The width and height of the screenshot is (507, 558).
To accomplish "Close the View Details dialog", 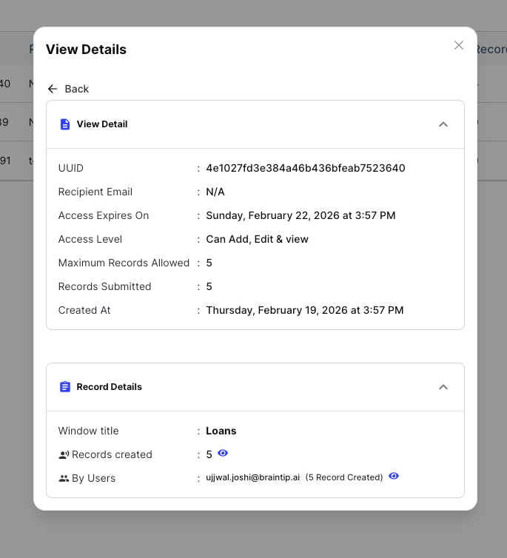I will (x=459, y=45).
